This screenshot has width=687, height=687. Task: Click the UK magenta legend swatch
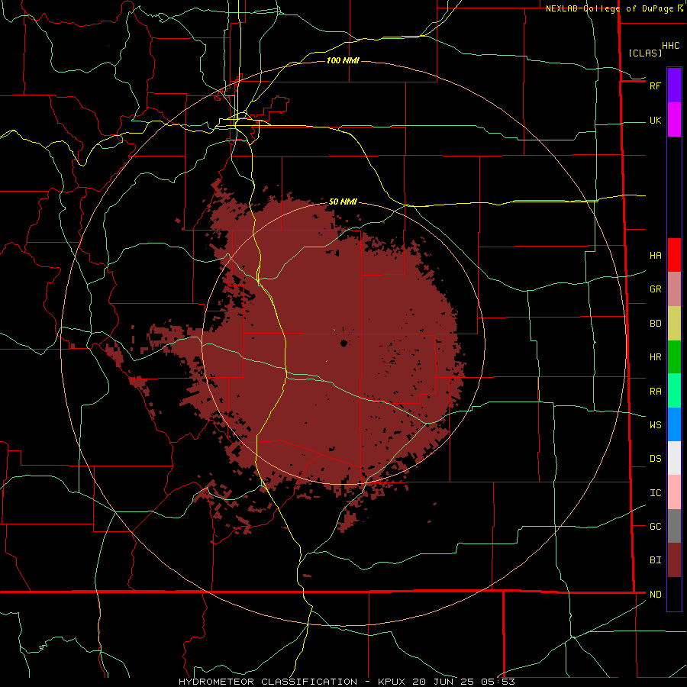[x=674, y=120]
